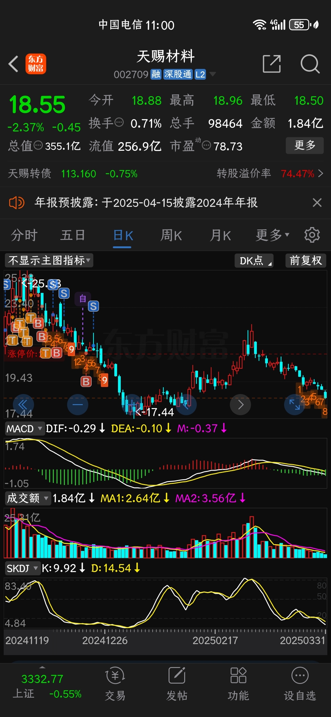Open 交易 in bottom bar
The width and height of the screenshot is (331, 717).
[x=115, y=684]
